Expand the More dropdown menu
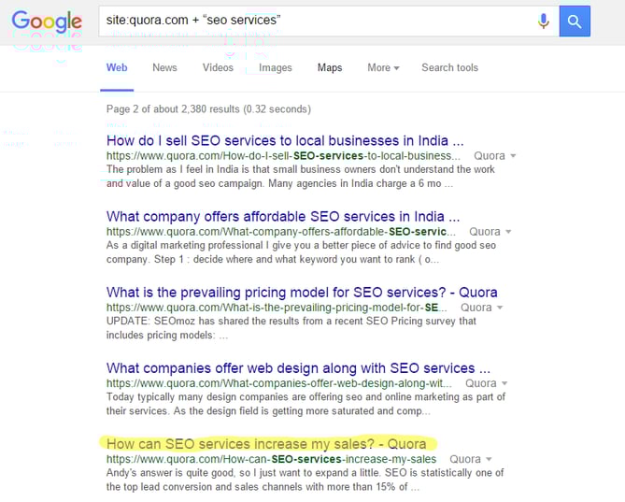Viewport: 625px width, 502px height. click(x=383, y=68)
